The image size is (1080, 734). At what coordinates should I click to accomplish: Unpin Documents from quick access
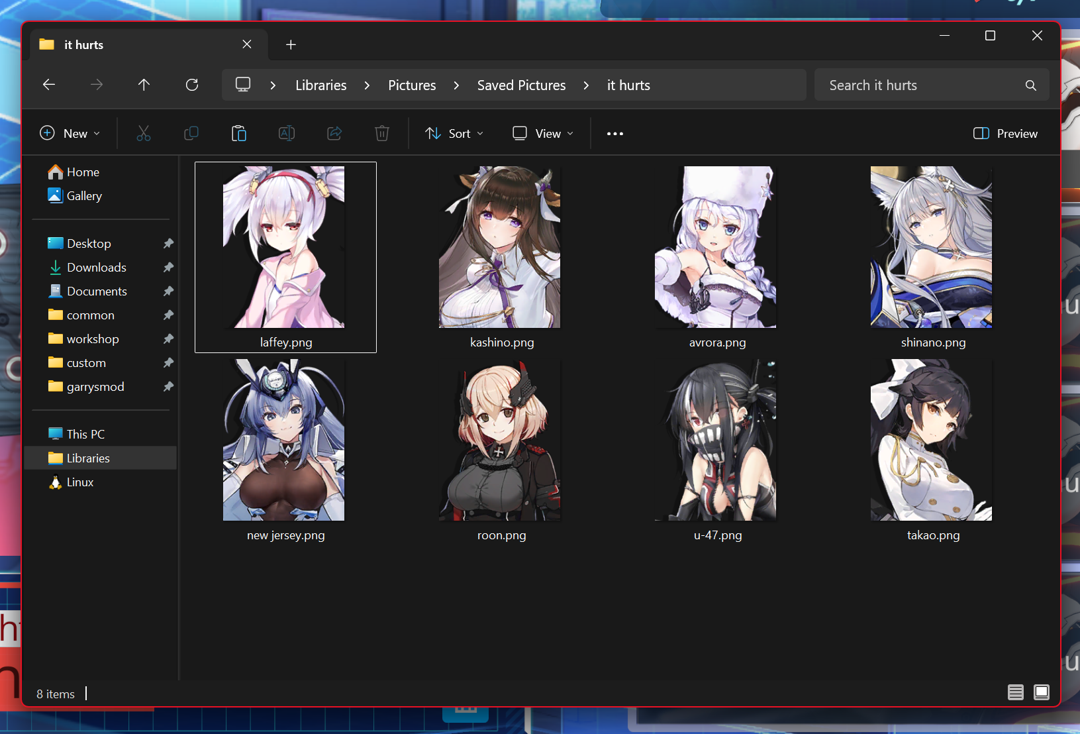coord(168,291)
